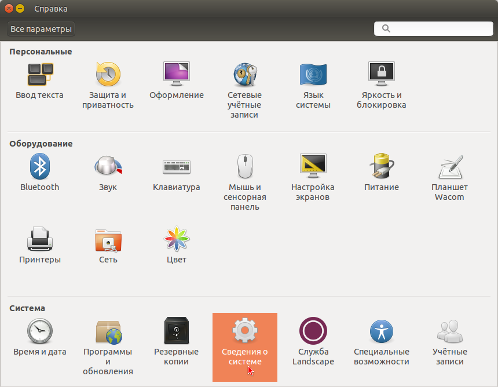The image size is (498, 387).
Task: Open Bluetooth settings
Action: pos(40,173)
